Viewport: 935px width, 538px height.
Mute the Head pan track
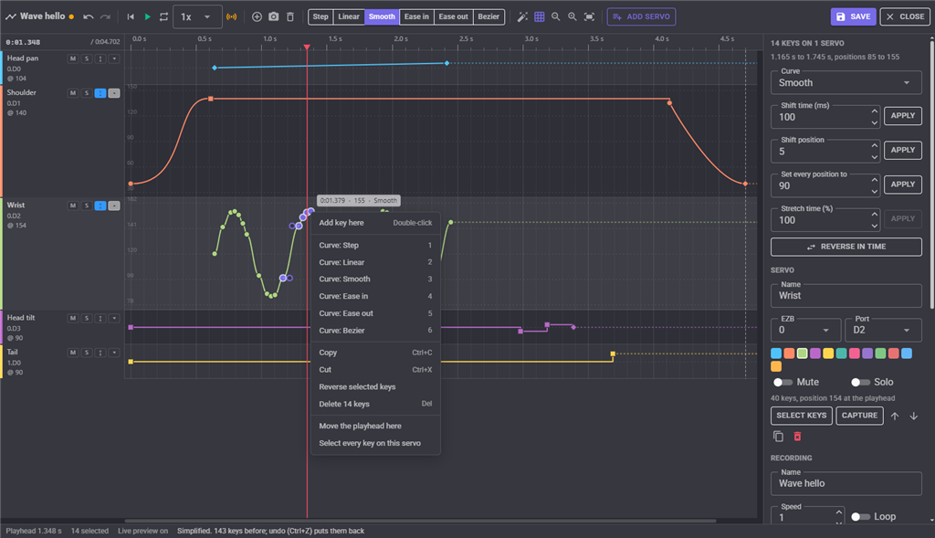[73, 58]
